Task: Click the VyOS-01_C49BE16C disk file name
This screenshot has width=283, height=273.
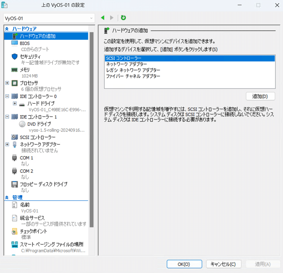Action: pos(57,110)
